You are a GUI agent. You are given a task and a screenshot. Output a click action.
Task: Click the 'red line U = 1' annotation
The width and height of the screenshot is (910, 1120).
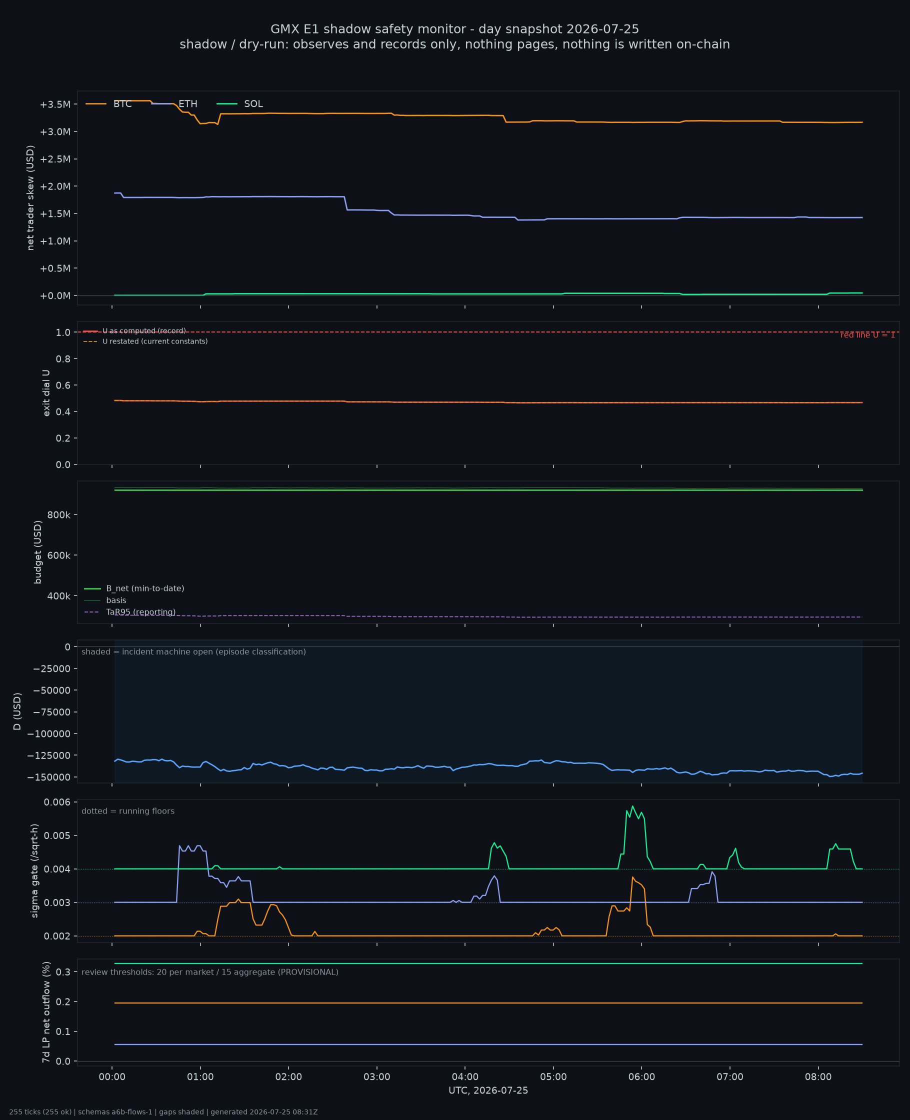coord(867,335)
